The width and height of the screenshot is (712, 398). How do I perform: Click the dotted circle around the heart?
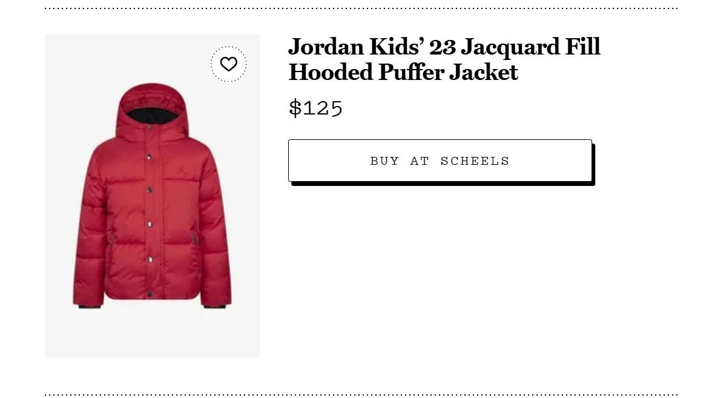click(228, 64)
